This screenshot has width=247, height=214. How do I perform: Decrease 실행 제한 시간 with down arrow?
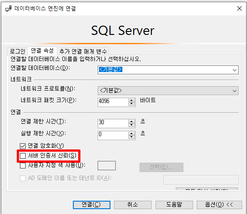tap(132, 137)
